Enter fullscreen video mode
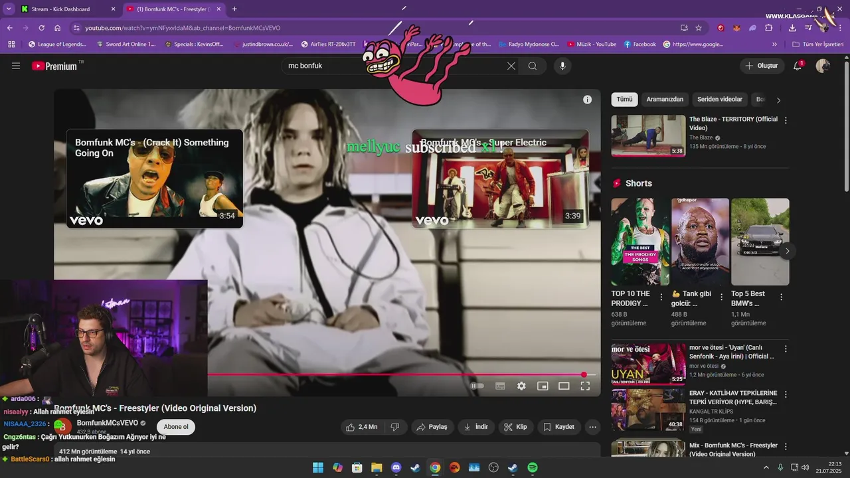The height and width of the screenshot is (478, 850). click(585, 386)
